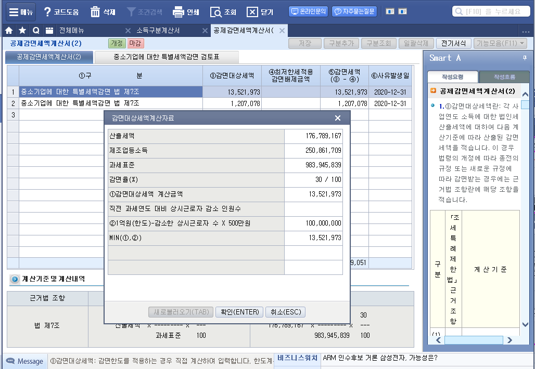Viewport: 535px width, 369px height.
Task: Click the F10 search input field
Action: click(491, 11)
